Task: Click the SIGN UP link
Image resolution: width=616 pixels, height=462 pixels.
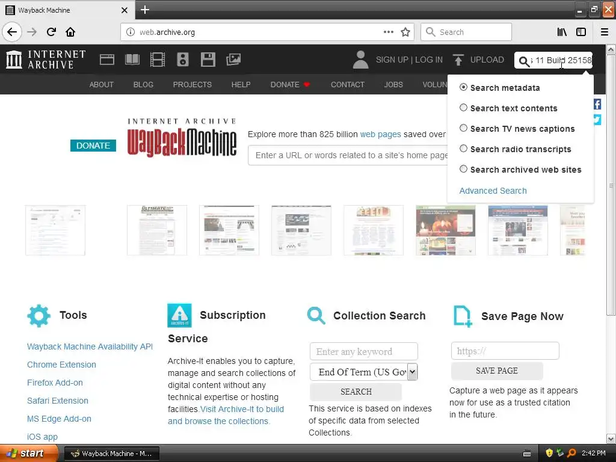Action: tap(392, 60)
